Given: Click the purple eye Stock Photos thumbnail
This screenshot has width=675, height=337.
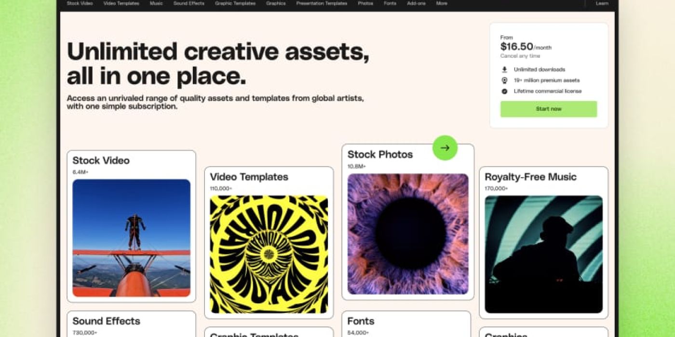Looking at the screenshot, I should pyautogui.click(x=408, y=234).
